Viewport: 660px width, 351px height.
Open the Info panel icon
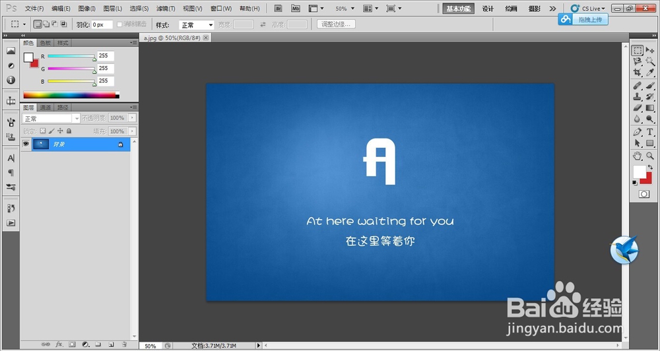pos(11,80)
